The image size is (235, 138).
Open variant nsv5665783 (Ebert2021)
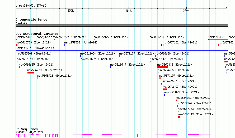(x=33, y=42)
